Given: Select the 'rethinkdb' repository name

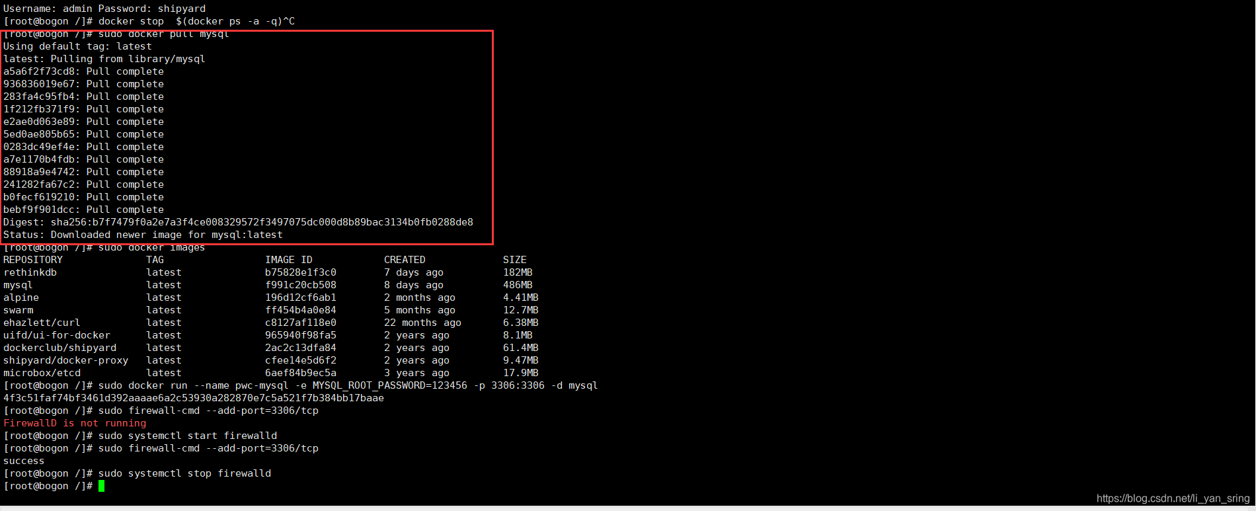Looking at the screenshot, I should point(30,272).
